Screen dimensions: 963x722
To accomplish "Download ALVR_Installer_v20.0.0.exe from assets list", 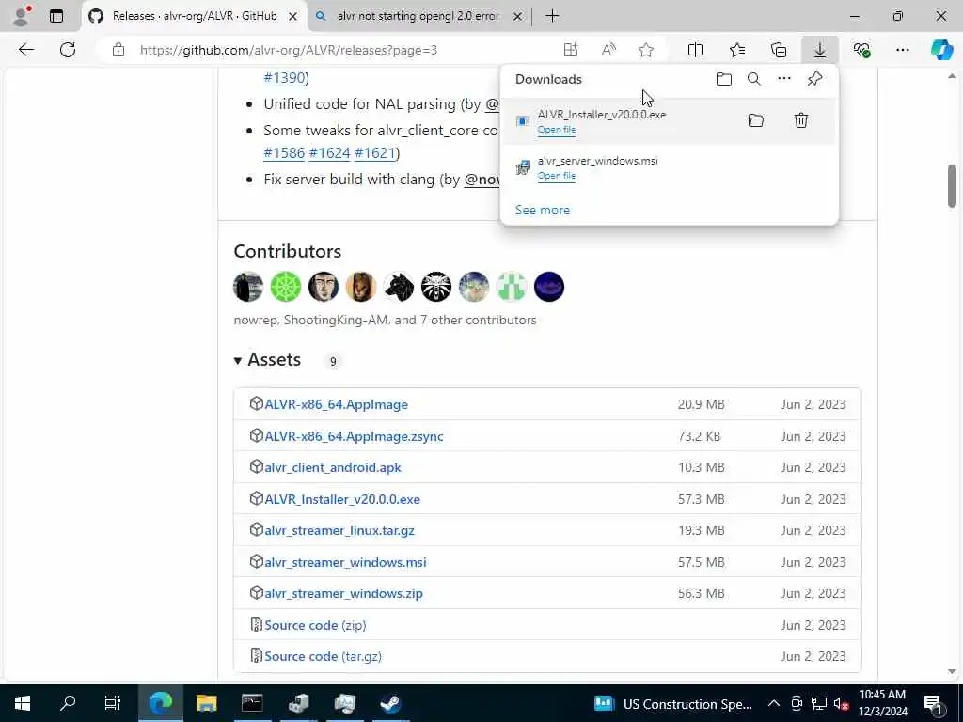I will coord(342,499).
